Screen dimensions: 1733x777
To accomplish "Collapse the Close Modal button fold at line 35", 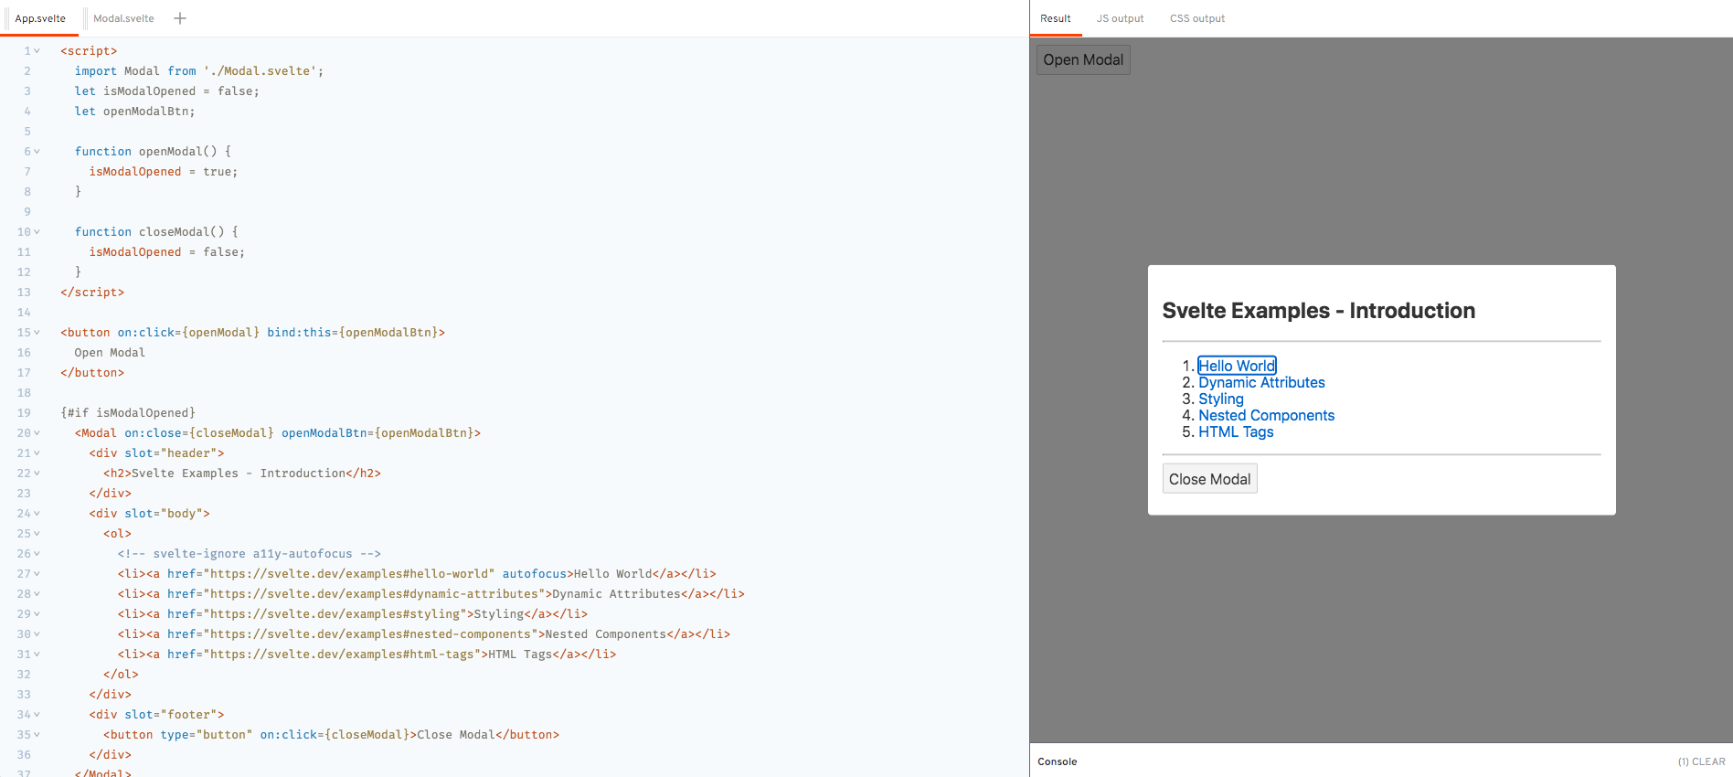I will point(37,735).
